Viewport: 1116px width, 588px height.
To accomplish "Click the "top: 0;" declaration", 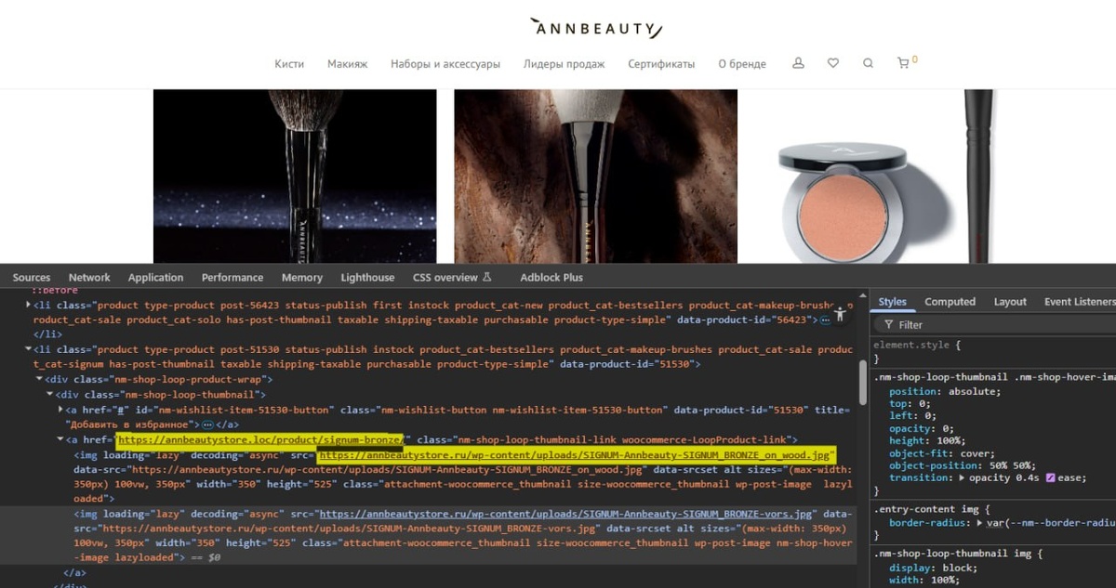I will (908, 404).
